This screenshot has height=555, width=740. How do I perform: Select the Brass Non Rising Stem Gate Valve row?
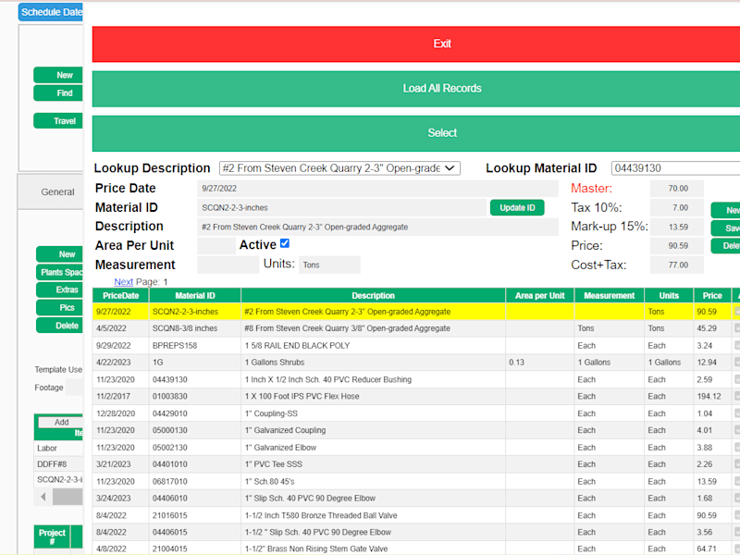pos(415,549)
